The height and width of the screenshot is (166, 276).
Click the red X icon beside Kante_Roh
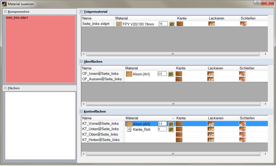point(129,130)
